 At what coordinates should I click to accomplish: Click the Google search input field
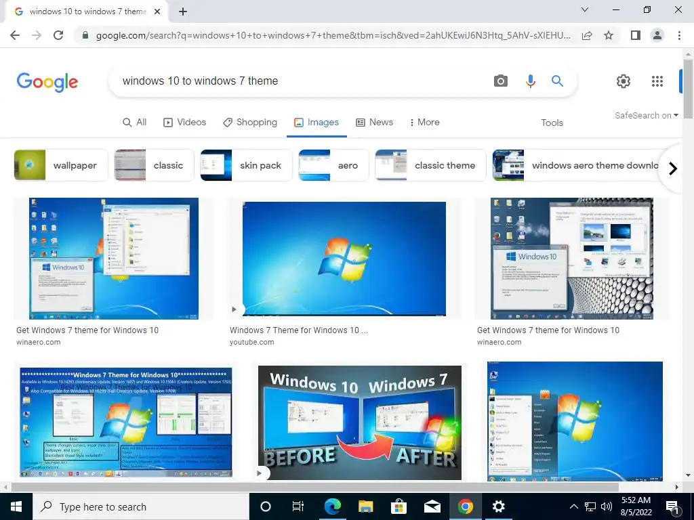301,81
